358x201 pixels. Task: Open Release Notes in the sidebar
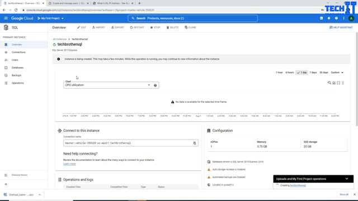(23, 175)
